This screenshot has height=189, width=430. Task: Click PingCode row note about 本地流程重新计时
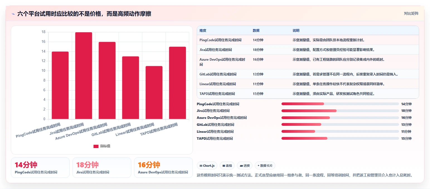point(329,40)
